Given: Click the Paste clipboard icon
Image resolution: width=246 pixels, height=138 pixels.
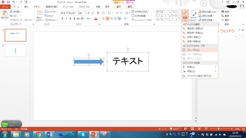Looking at the screenshot, I should [x=5, y=13].
